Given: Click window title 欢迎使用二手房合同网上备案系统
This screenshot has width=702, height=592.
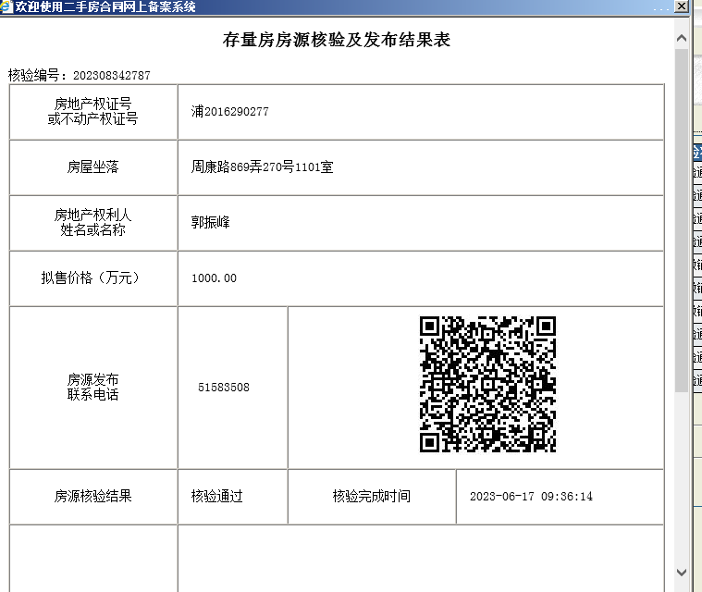Looking at the screenshot, I should pos(105,6).
